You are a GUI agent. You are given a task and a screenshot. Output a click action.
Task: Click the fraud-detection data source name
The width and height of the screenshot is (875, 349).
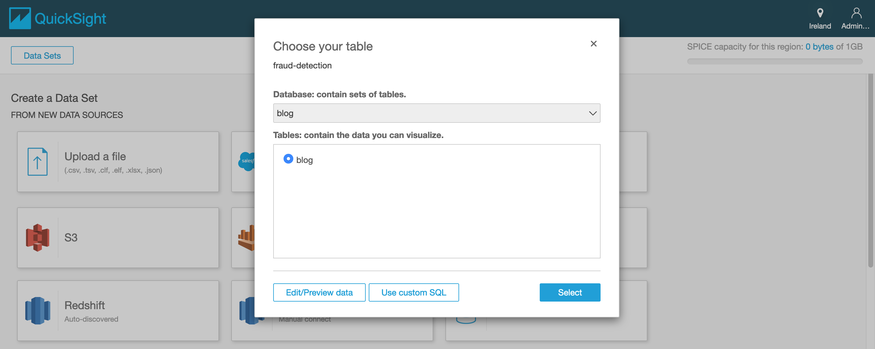coord(302,66)
